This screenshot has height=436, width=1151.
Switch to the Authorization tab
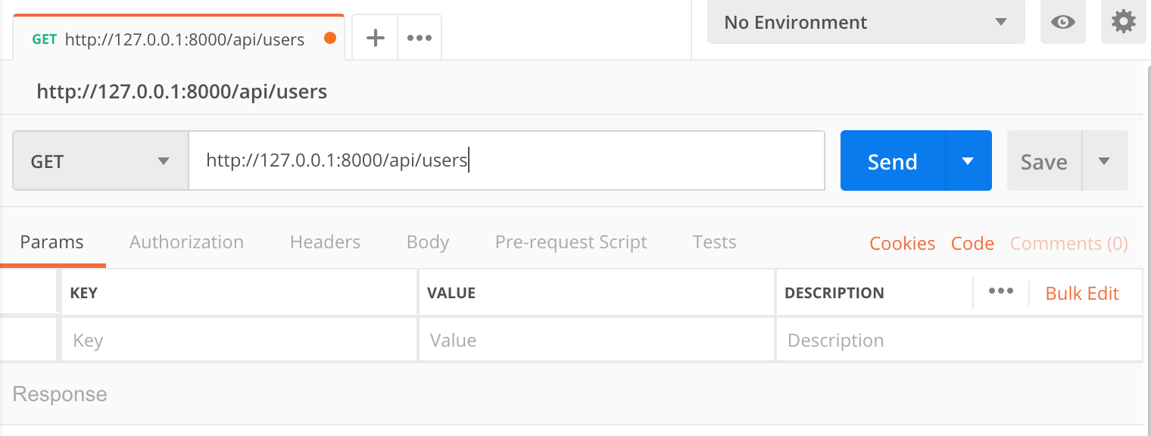coord(186,241)
